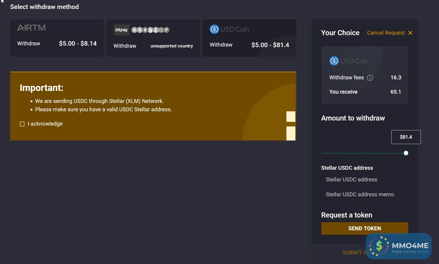Viewport: 439px width, 264px height.
Task: Click the AIRTM range '$5.00 - $8.14'
Action: 78,44
